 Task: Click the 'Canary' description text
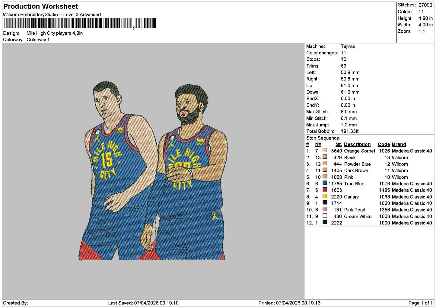[352, 197]
